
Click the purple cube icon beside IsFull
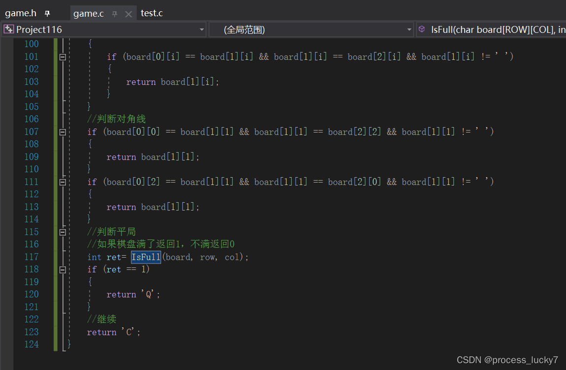(421, 29)
